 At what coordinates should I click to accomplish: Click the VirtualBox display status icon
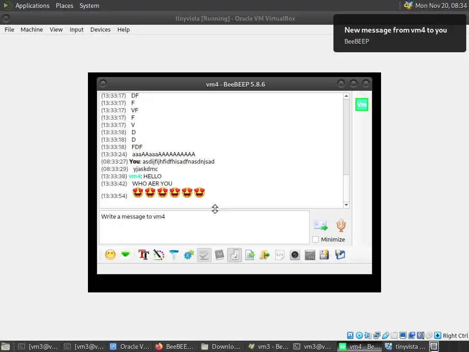(403, 335)
